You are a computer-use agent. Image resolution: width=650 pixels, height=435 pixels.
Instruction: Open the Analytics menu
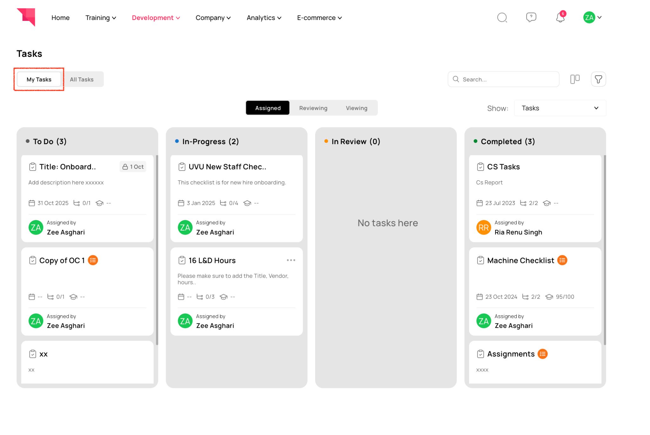[x=264, y=18]
